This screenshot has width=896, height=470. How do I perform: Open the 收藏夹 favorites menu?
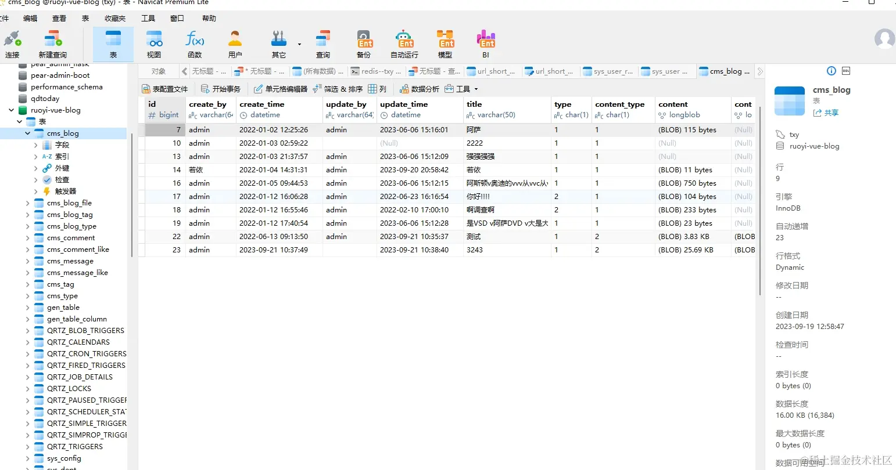115,19
